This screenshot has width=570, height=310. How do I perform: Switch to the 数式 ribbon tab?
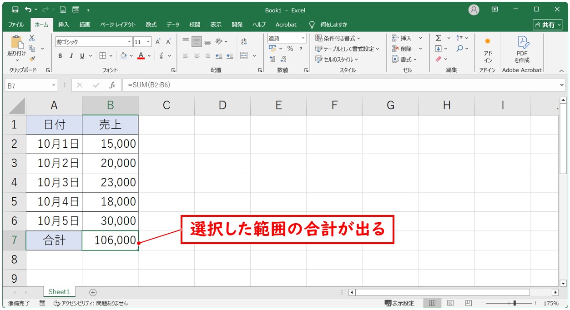click(151, 25)
